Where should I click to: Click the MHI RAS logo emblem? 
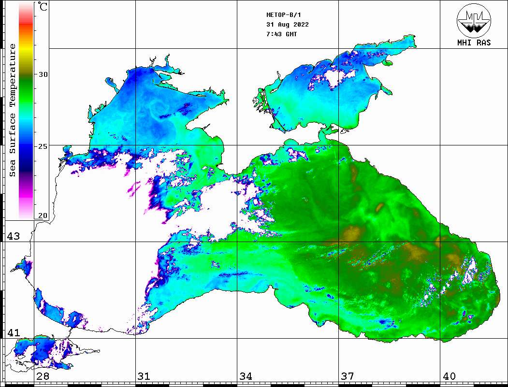tap(474, 20)
